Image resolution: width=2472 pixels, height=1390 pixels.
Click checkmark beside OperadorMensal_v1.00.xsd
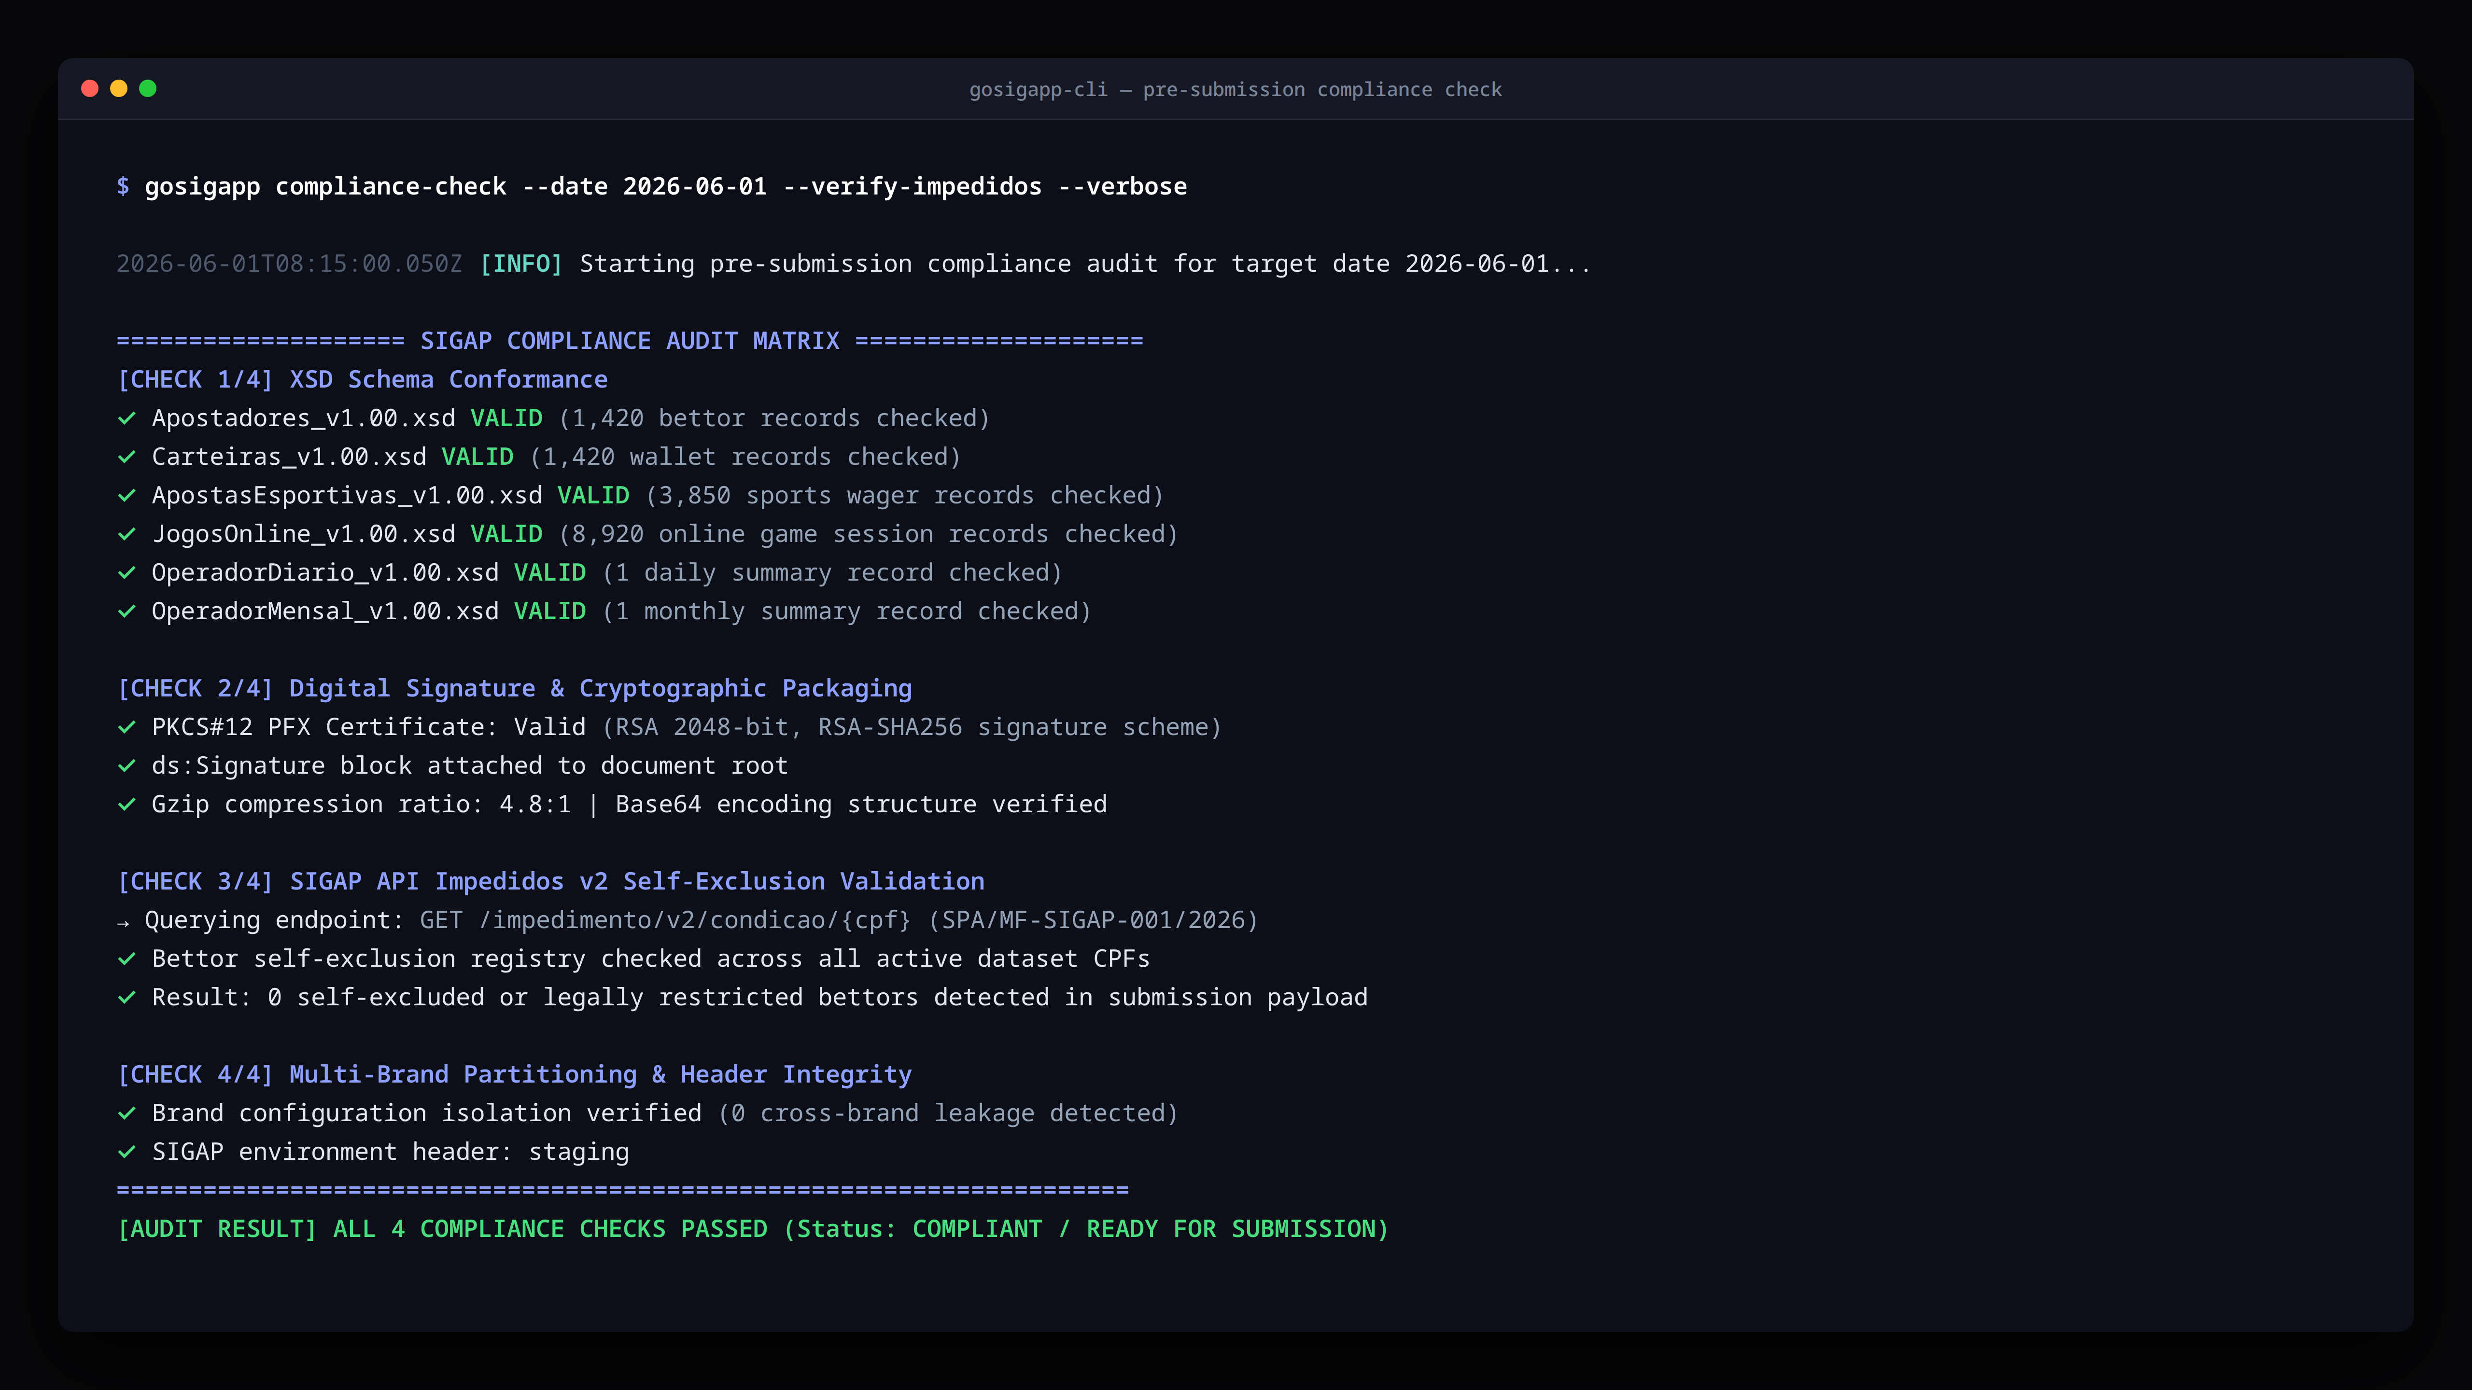pyautogui.click(x=126, y=611)
